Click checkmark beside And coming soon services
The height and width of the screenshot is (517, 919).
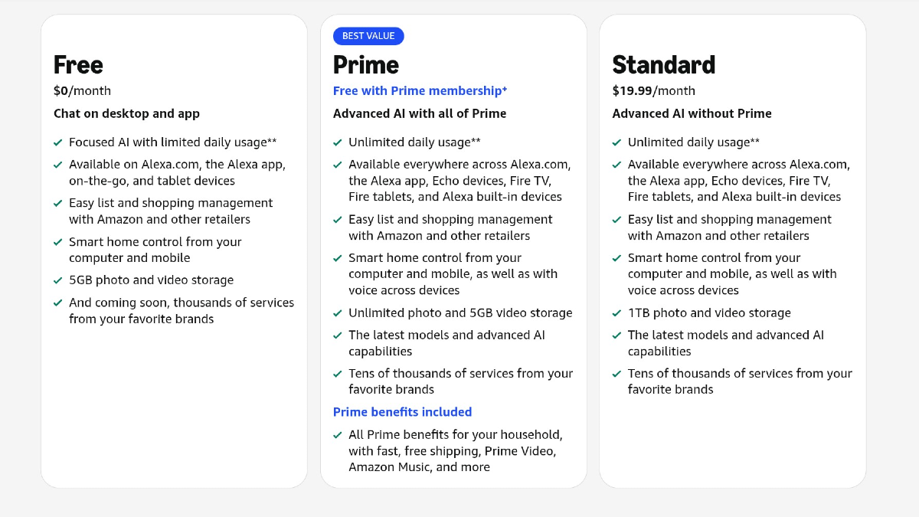pyautogui.click(x=58, y=303)
